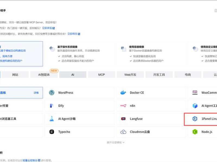Choose the n8n template card
The width and height of the screenshot is (217, 162).
click(x=151, y=106)
